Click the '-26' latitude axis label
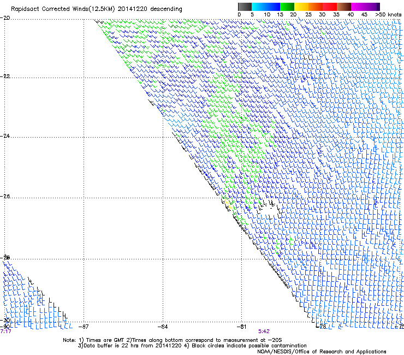 (x=5, y=197)
